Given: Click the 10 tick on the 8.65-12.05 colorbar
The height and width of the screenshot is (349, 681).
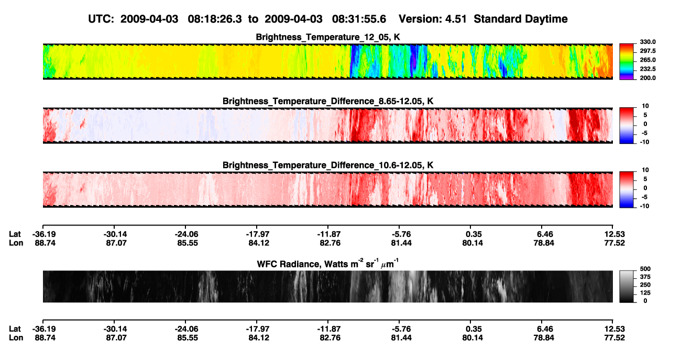Looking at the screenshot, I should point(645,106).
